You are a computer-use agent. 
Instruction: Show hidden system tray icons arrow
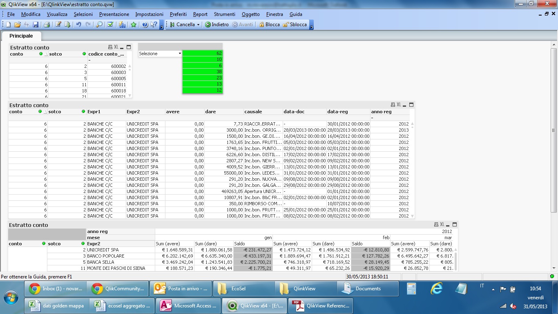click(493, 289)
